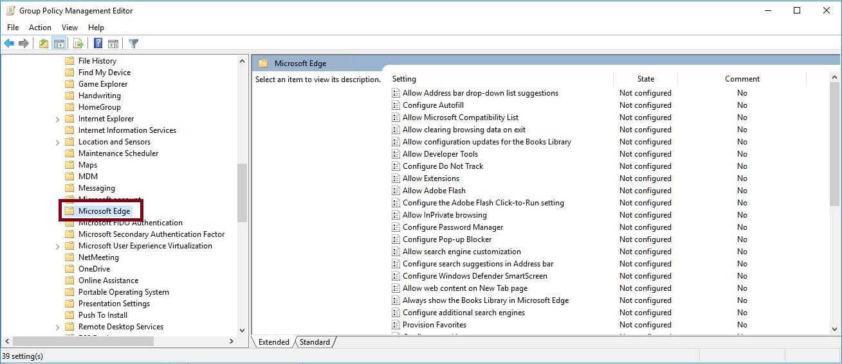
Task: Click the Filter funnel toolbar icon
Action: pos(133,44)
